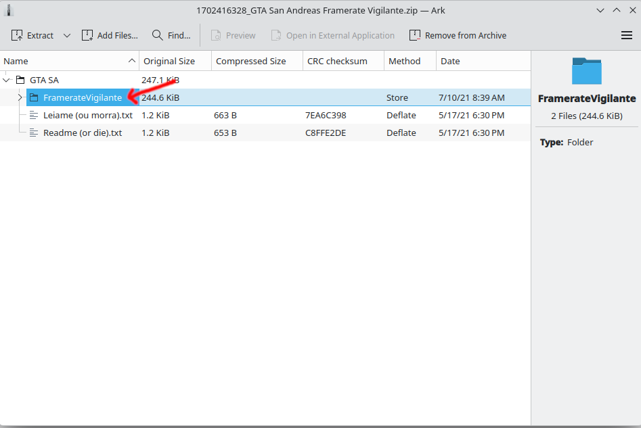
Task: Click the Type: Folder info line
Action: point(566,142)
